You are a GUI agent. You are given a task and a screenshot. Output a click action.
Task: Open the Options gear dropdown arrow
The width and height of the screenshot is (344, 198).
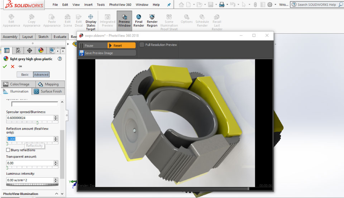click(x=275, y=5)
